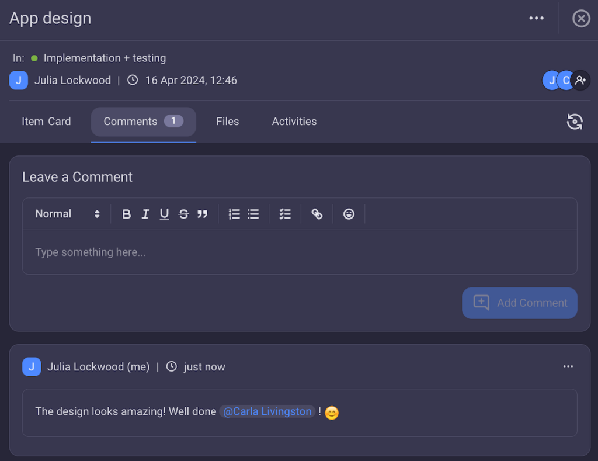598x461 pixels.
Task: Click the refresh icon near the tabs
Action: (575, 122)
